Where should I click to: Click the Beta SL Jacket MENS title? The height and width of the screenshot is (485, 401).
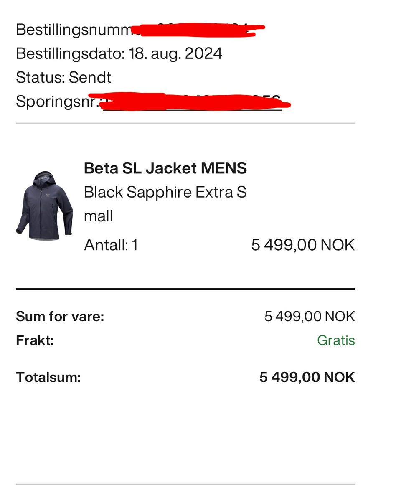[x=165, y=168]
